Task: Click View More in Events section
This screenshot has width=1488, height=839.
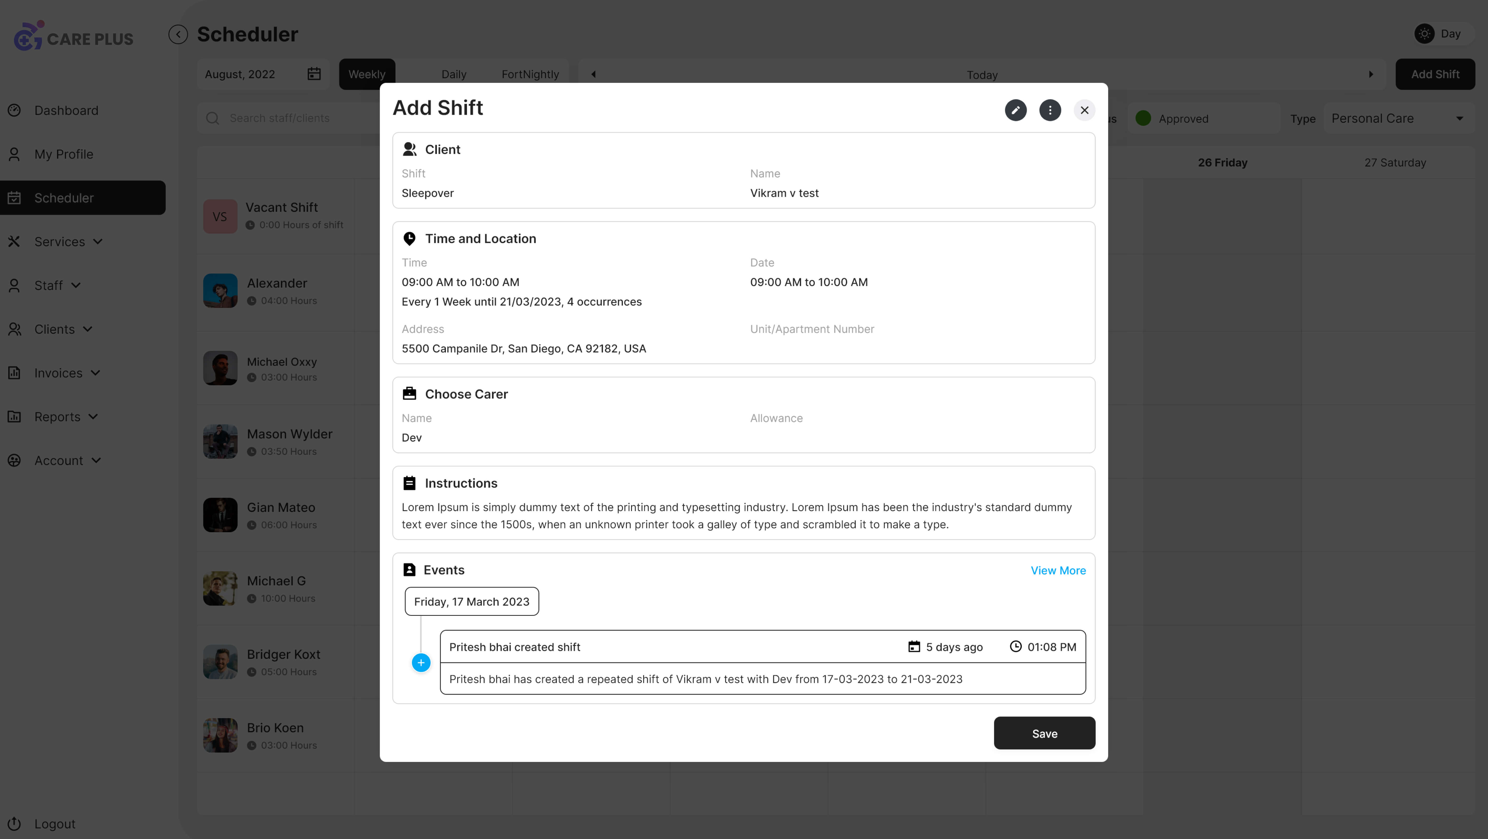Action: [1058, 569]
